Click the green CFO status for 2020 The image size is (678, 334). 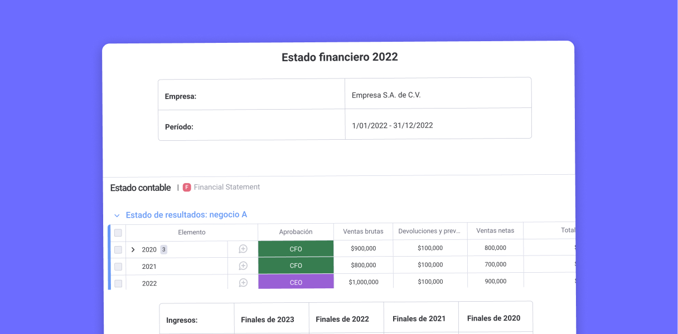(296, 249)
